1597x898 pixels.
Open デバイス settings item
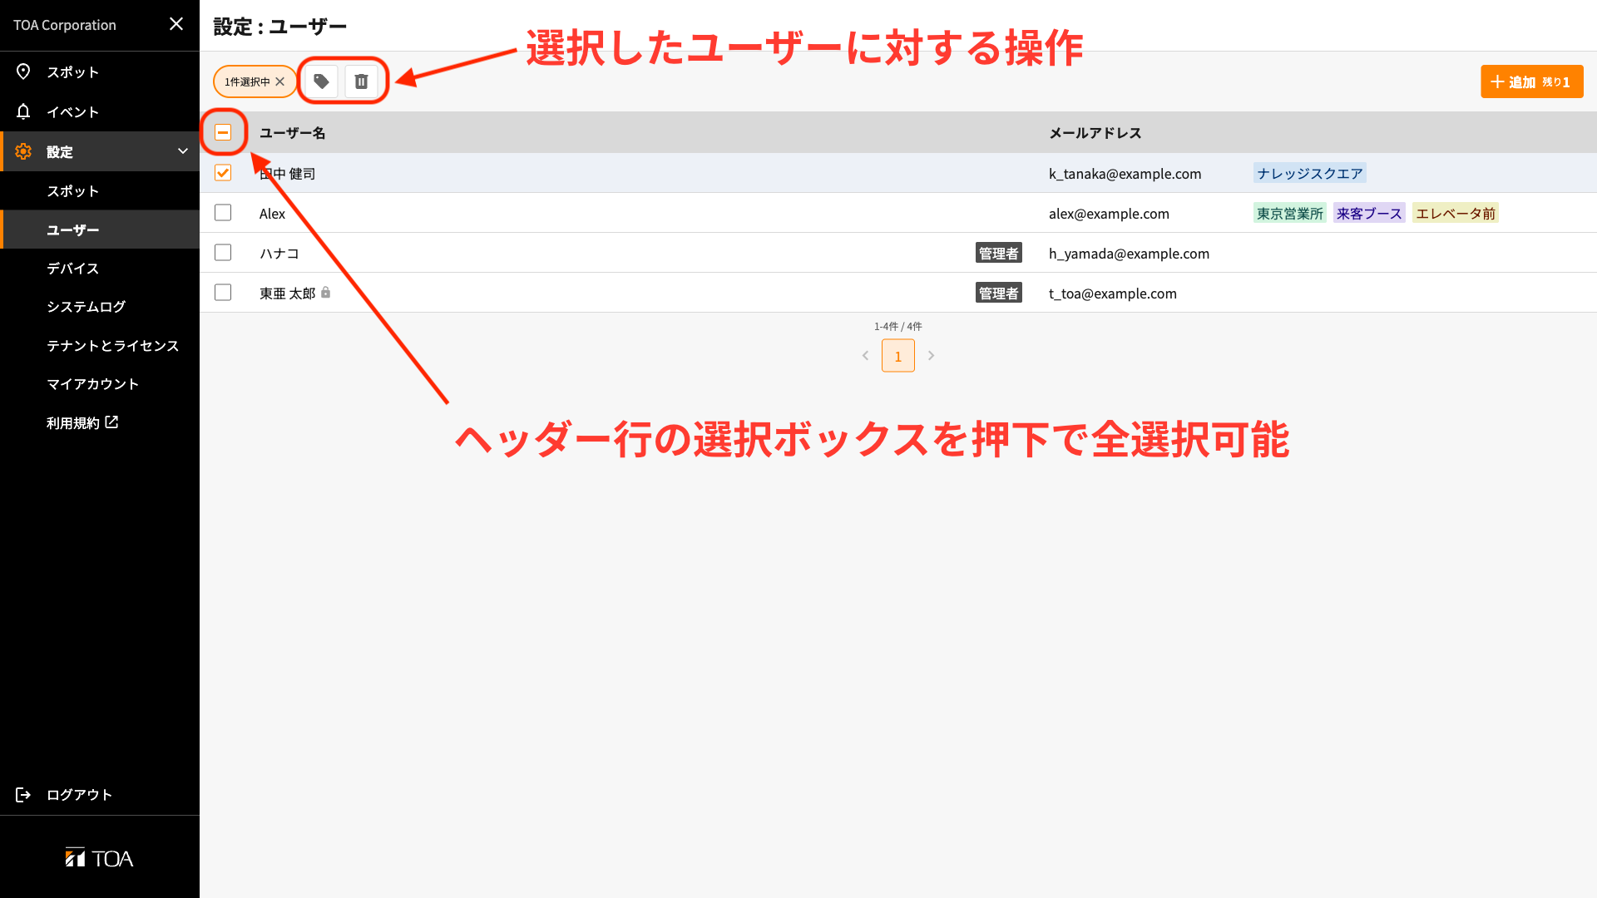[x=100, y=268]
